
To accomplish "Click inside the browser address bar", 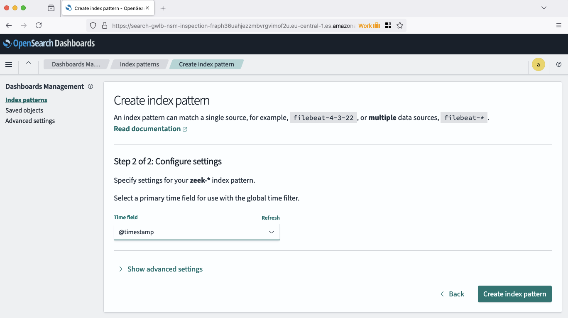I will pos(233,25).
